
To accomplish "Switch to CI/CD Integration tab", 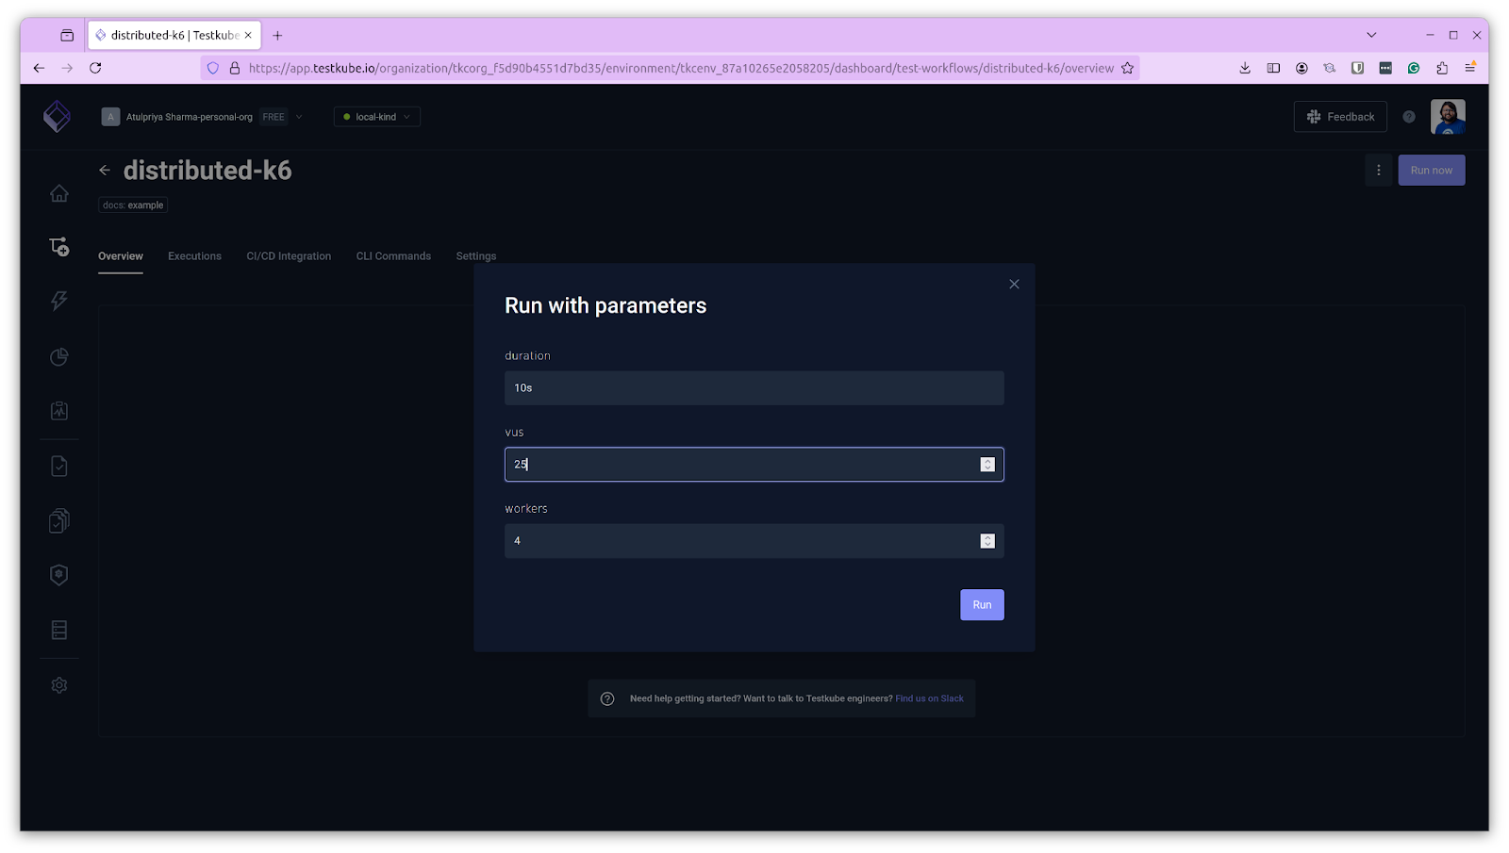I will pyautogui.click(x=289, y=256).
